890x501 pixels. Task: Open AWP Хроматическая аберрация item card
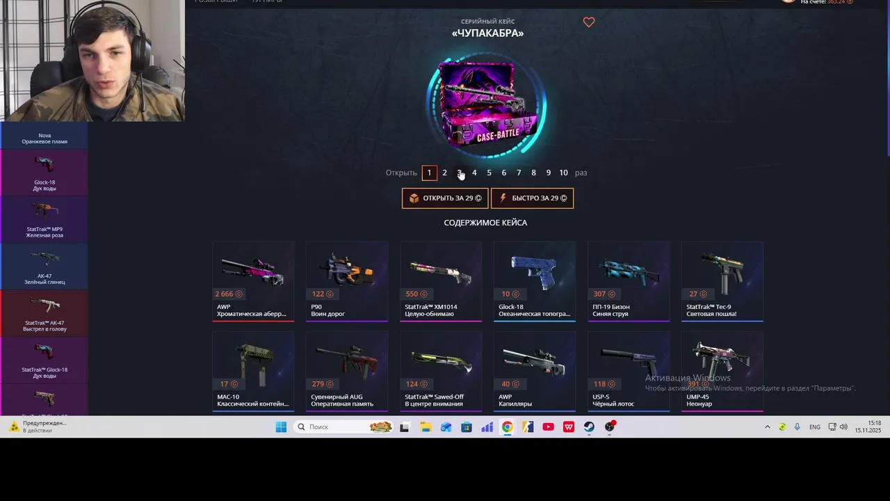pyautogui.click(x=253, y=281)
